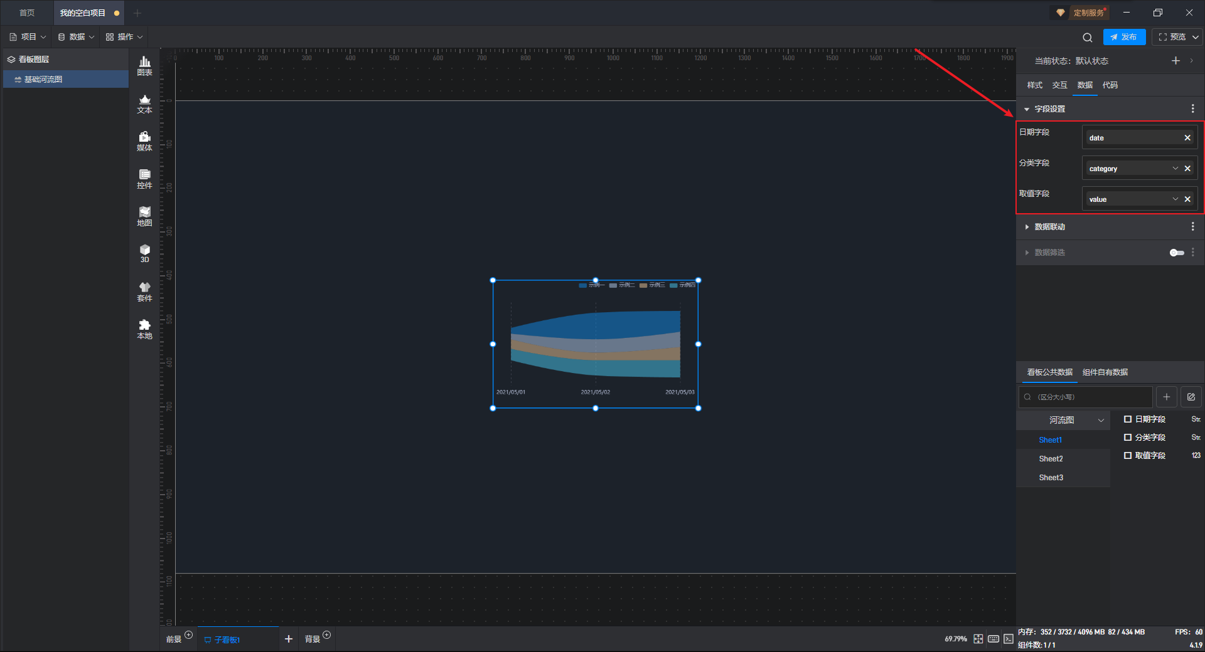
Task: Open the category field dropdown
Action: pyautogui.click(x=1176, y=169)
